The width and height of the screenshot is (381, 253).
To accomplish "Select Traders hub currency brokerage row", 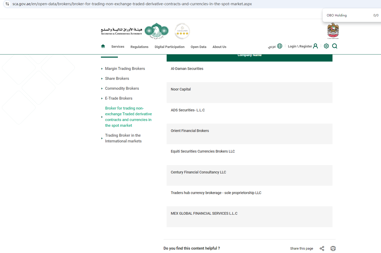I will click(250, 196).
